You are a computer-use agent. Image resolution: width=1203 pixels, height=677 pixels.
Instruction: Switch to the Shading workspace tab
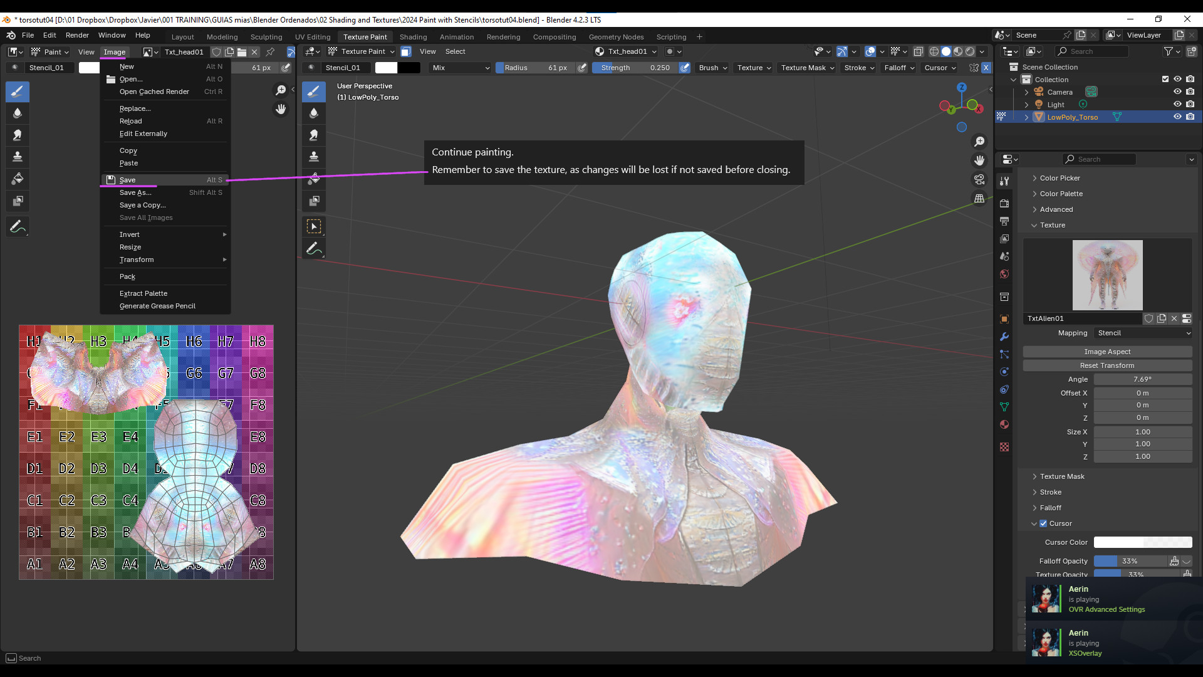point(413,37)
